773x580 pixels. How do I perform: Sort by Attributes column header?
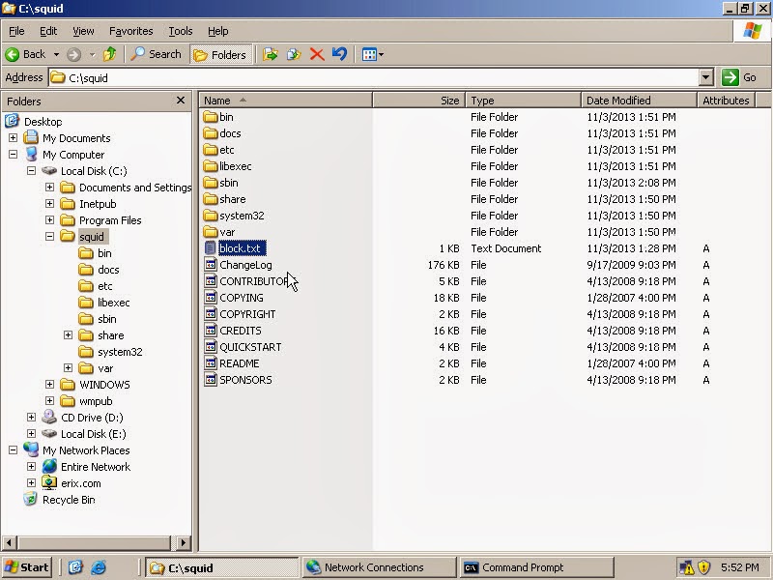pyautogui.click(x=727, y=101)
